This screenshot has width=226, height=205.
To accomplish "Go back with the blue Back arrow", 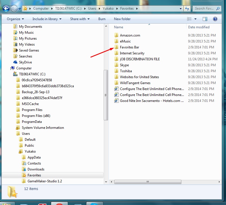I will [6, 8].
